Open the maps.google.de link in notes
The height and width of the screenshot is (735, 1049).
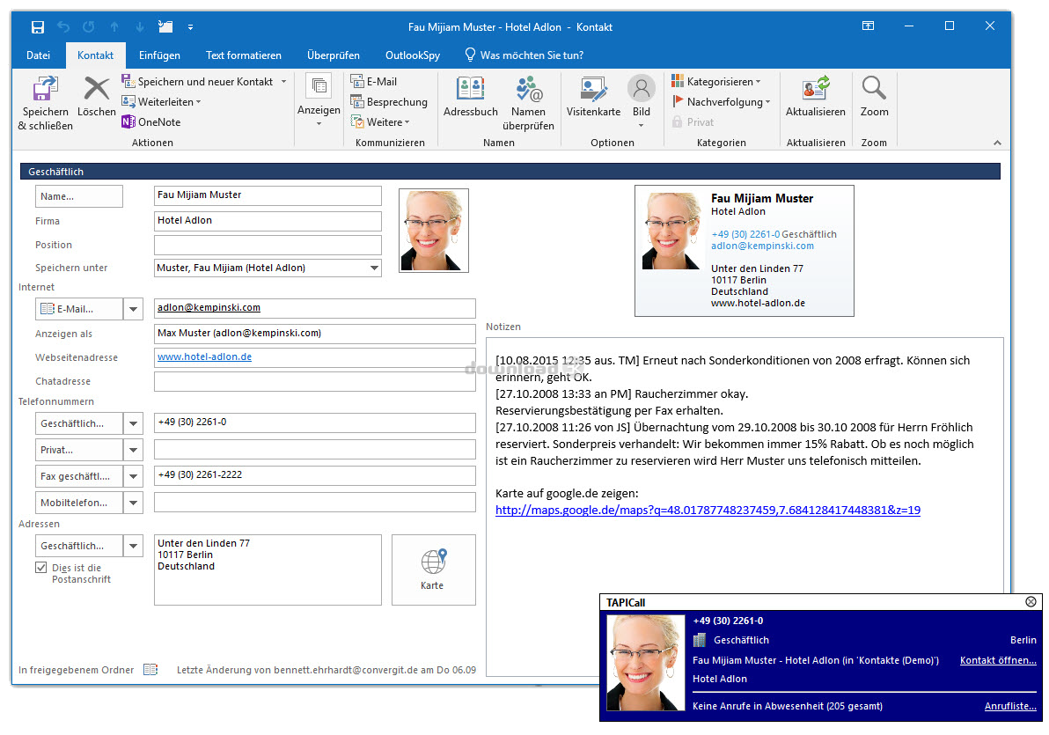coord(708,510)
